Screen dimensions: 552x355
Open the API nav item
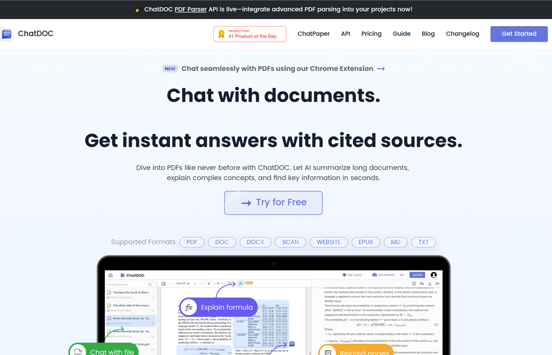click(345, 34)
